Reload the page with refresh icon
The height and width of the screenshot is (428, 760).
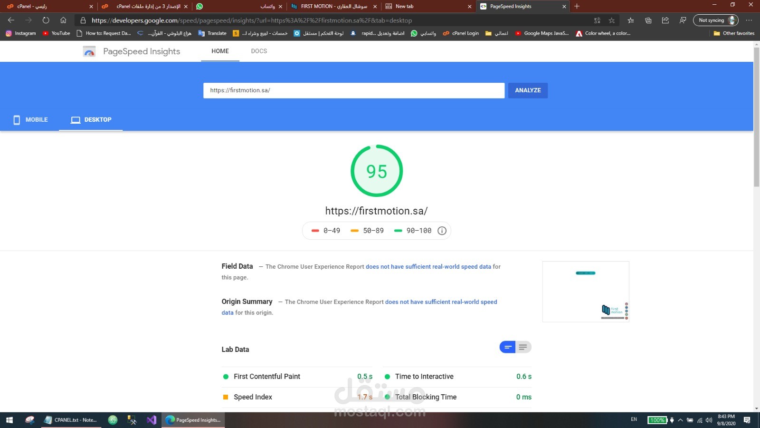click(46, 20)
